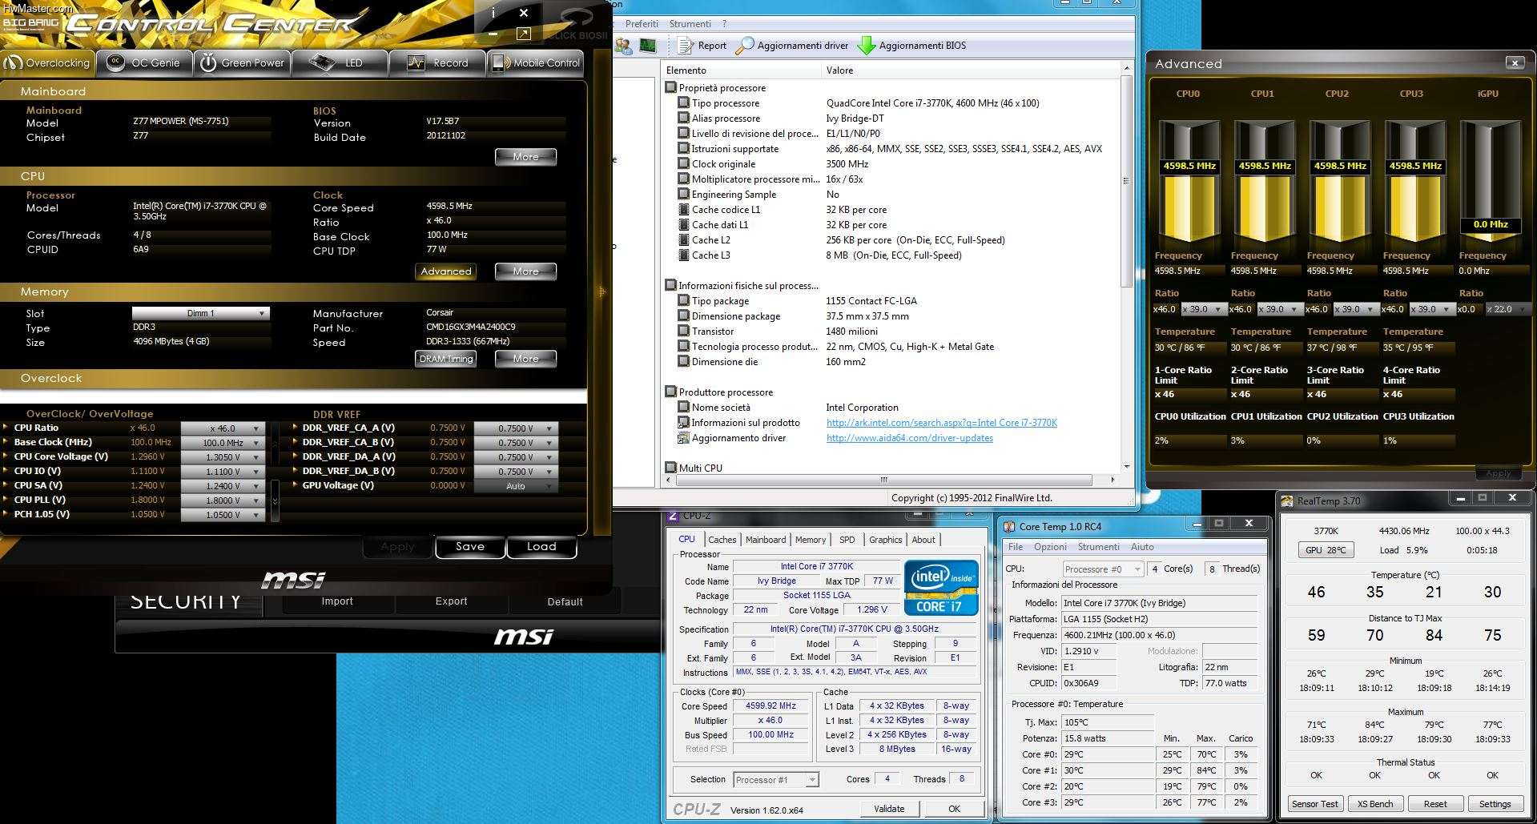Screen dimensions: 1537x824
Task: Open the CPU3 Ratio x 39.0 dropdown
Action: [x=1432, y=309]
